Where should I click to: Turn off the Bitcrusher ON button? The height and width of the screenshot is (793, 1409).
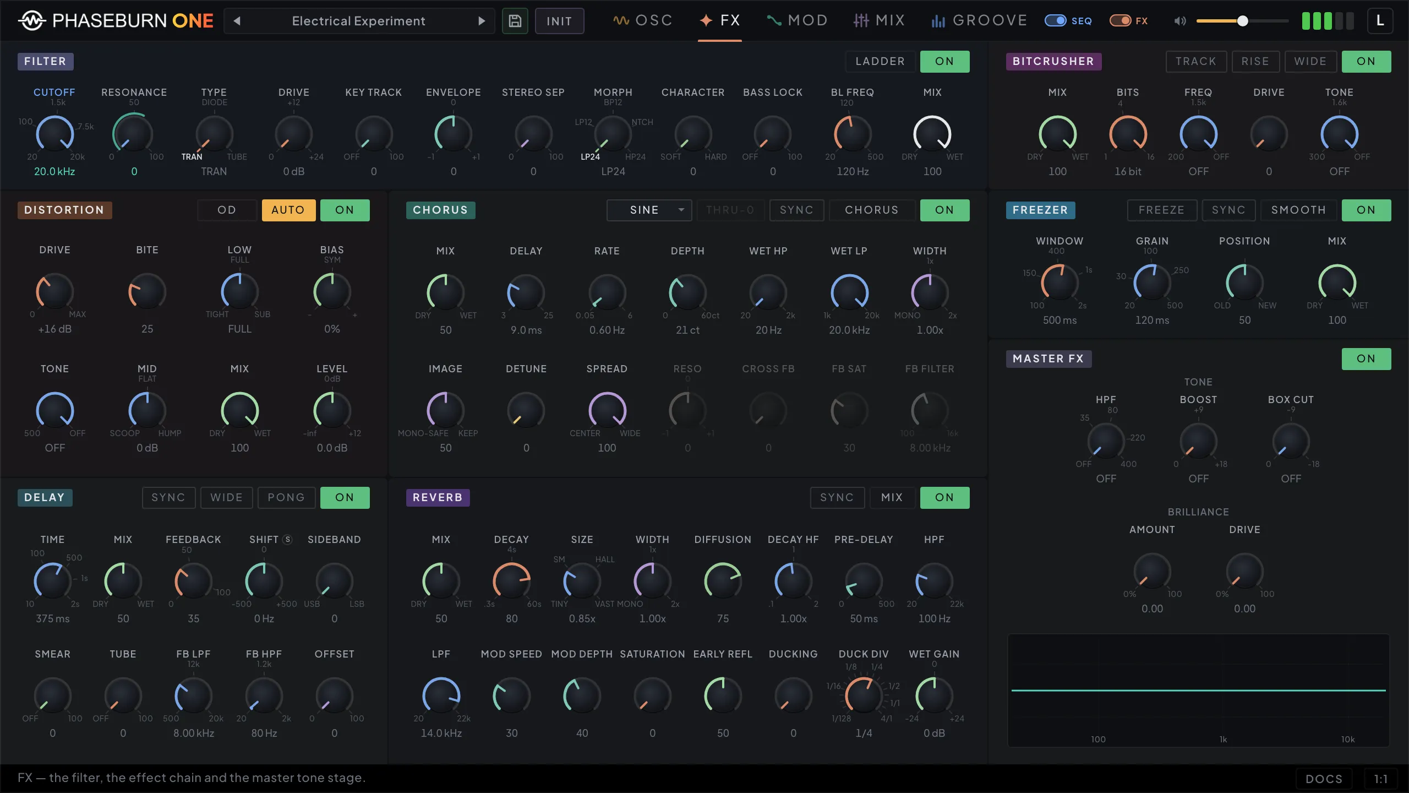pos(1366,61)
